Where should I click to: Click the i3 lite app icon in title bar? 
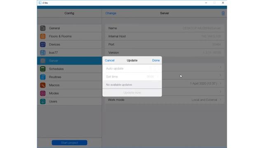pos(40,3)
